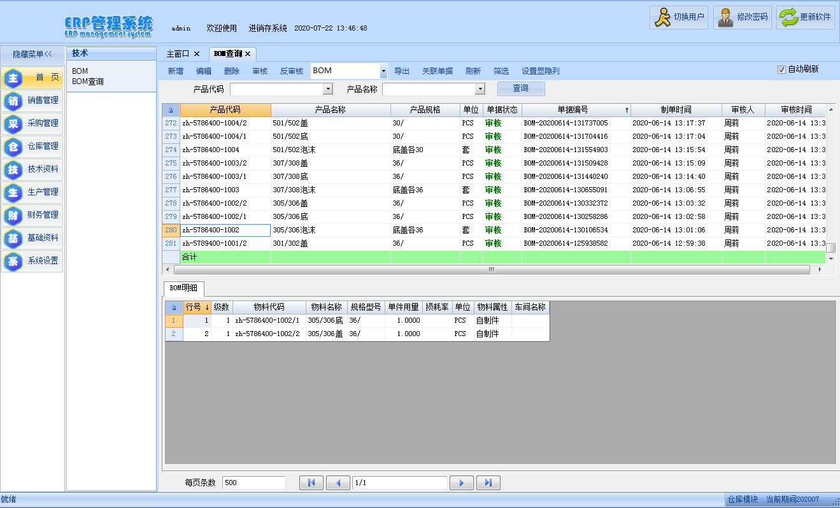840x508 pixels.
Task: Open 技术资料 technical data module
Action: coord(32,169)
